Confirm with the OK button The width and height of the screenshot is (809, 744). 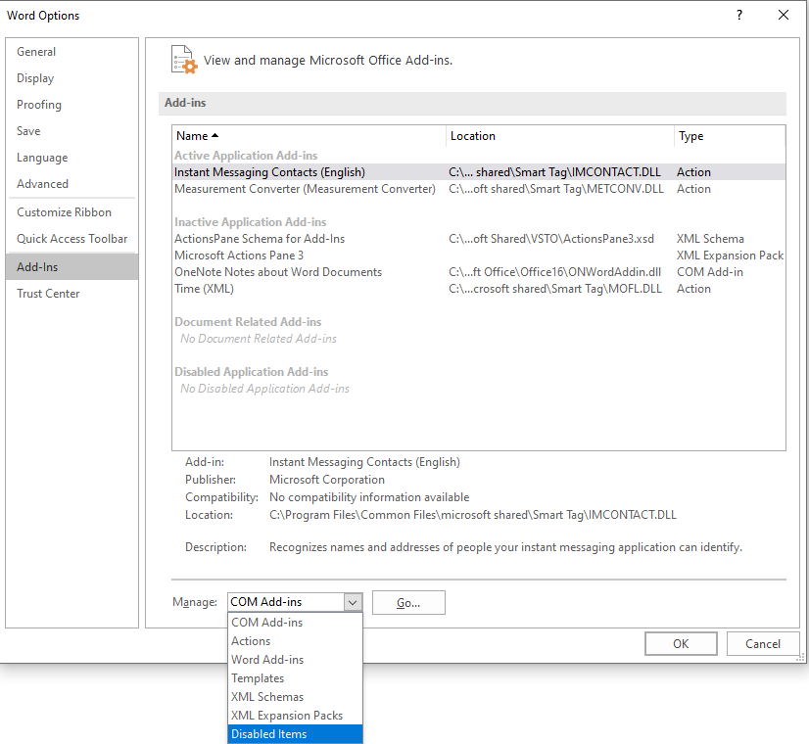[681, 643]
